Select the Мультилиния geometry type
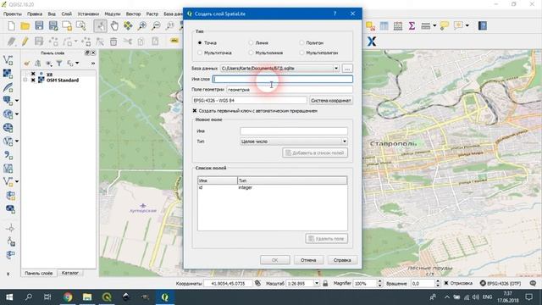This screenshot has width=542, height=305. [251, 53]
